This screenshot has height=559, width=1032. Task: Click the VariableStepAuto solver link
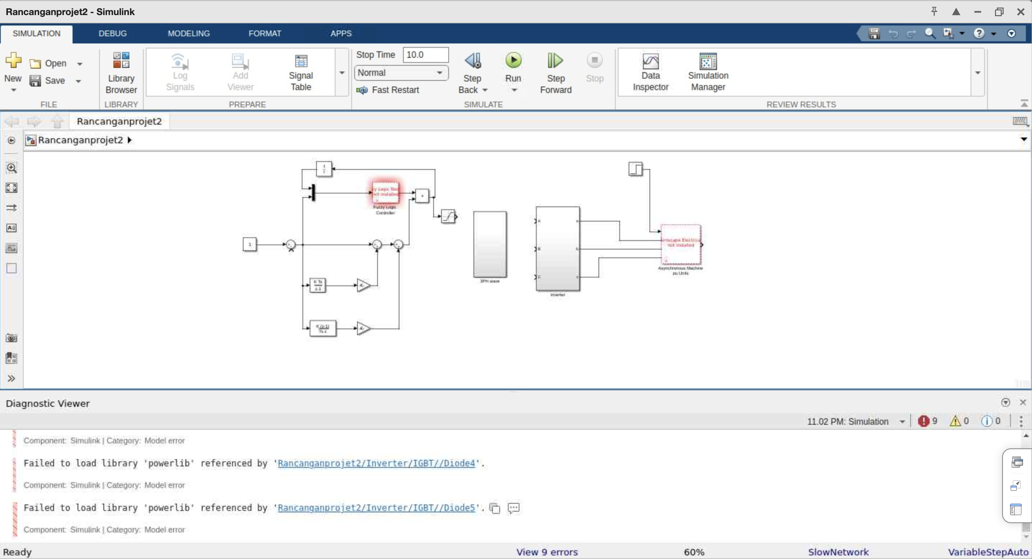coord(989,552)
